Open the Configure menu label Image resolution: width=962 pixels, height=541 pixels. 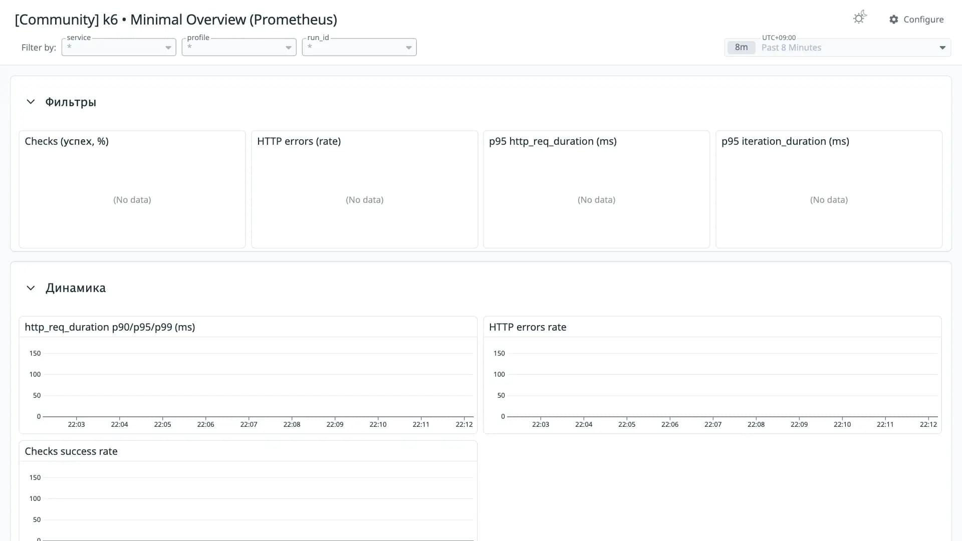click(923, 20)
